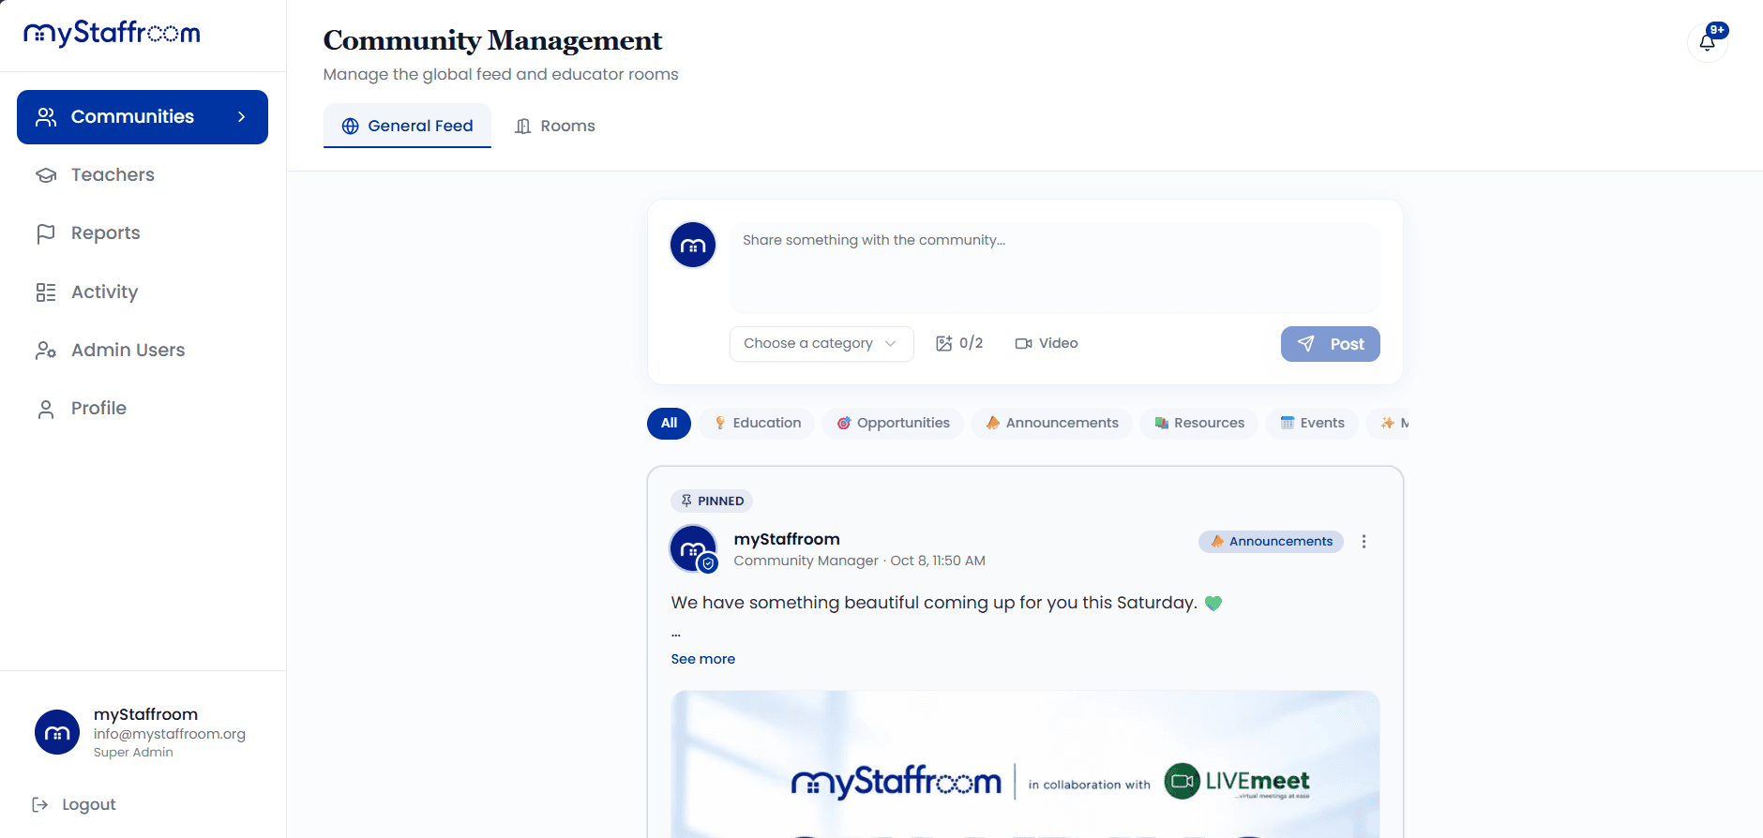Open the three-dot post options menu
Image resolution: width=1763 pixels, height=838 pixels.
point(1364,542)
